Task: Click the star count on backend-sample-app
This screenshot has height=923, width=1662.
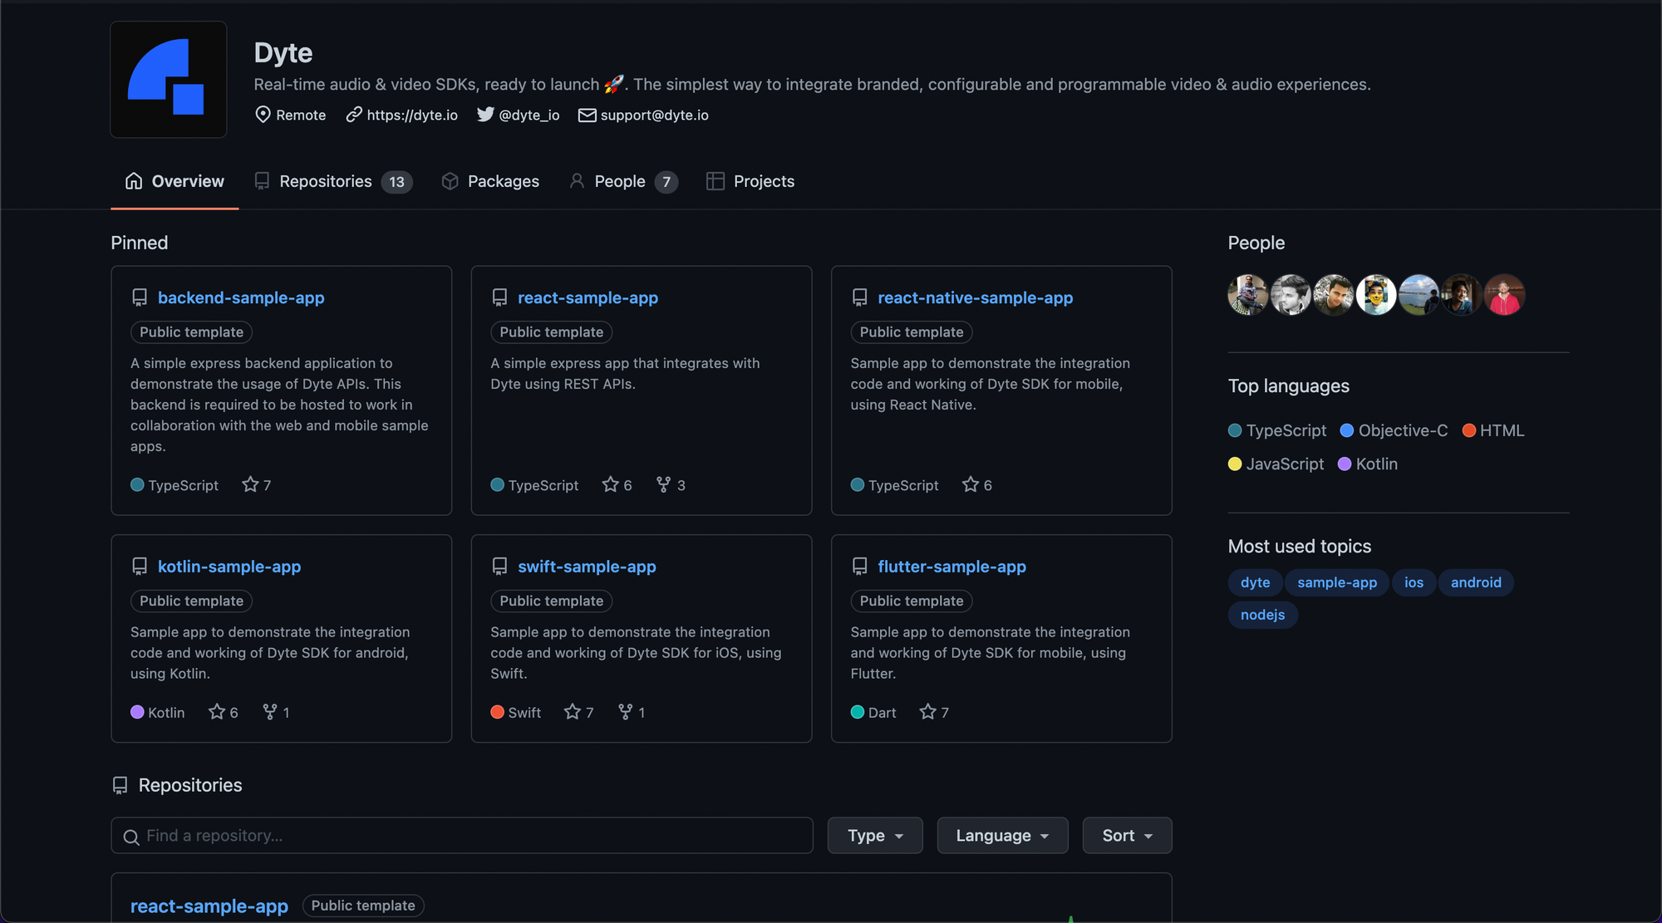Action: [x=257, y=484]
